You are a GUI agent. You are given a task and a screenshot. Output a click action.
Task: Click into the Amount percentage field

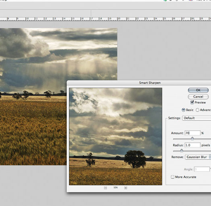193,133
